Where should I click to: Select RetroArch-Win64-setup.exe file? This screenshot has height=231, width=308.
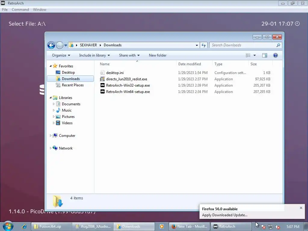pos(128,92)
